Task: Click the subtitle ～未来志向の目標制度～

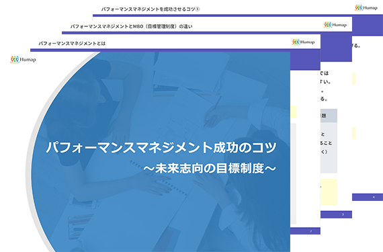Action: [x=210, y=168]
